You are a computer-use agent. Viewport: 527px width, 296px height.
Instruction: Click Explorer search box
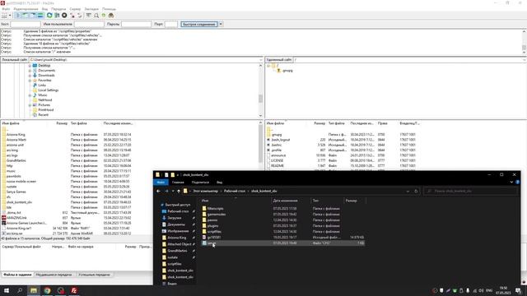click(470, 192)
